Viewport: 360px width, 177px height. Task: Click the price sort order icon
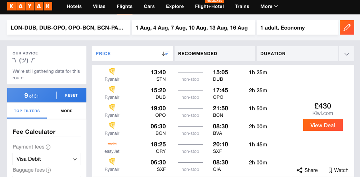click(x=165, y=54)
